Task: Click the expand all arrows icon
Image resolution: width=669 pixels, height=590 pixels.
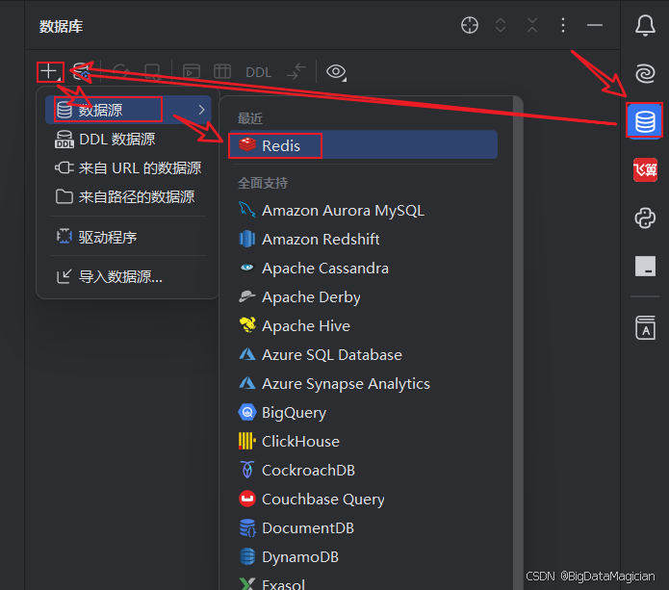Action: tap(501, 25)
